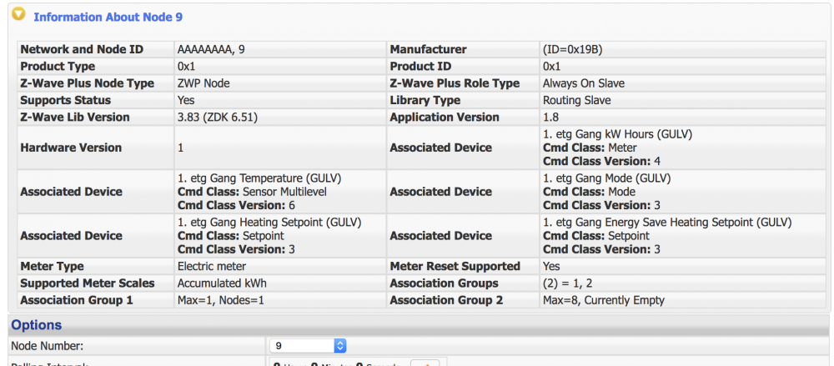Click the Routing Slave library type value
This screenshot has width=834, height=366.
(576, 100)
